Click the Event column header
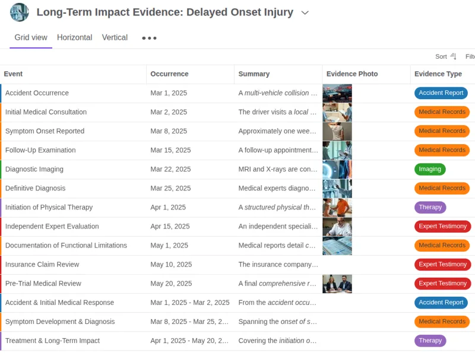 point(13,74)
